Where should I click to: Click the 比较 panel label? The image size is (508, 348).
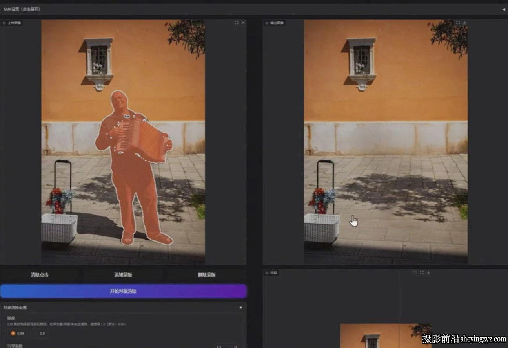pyautogui.click(x=271, y=273)
